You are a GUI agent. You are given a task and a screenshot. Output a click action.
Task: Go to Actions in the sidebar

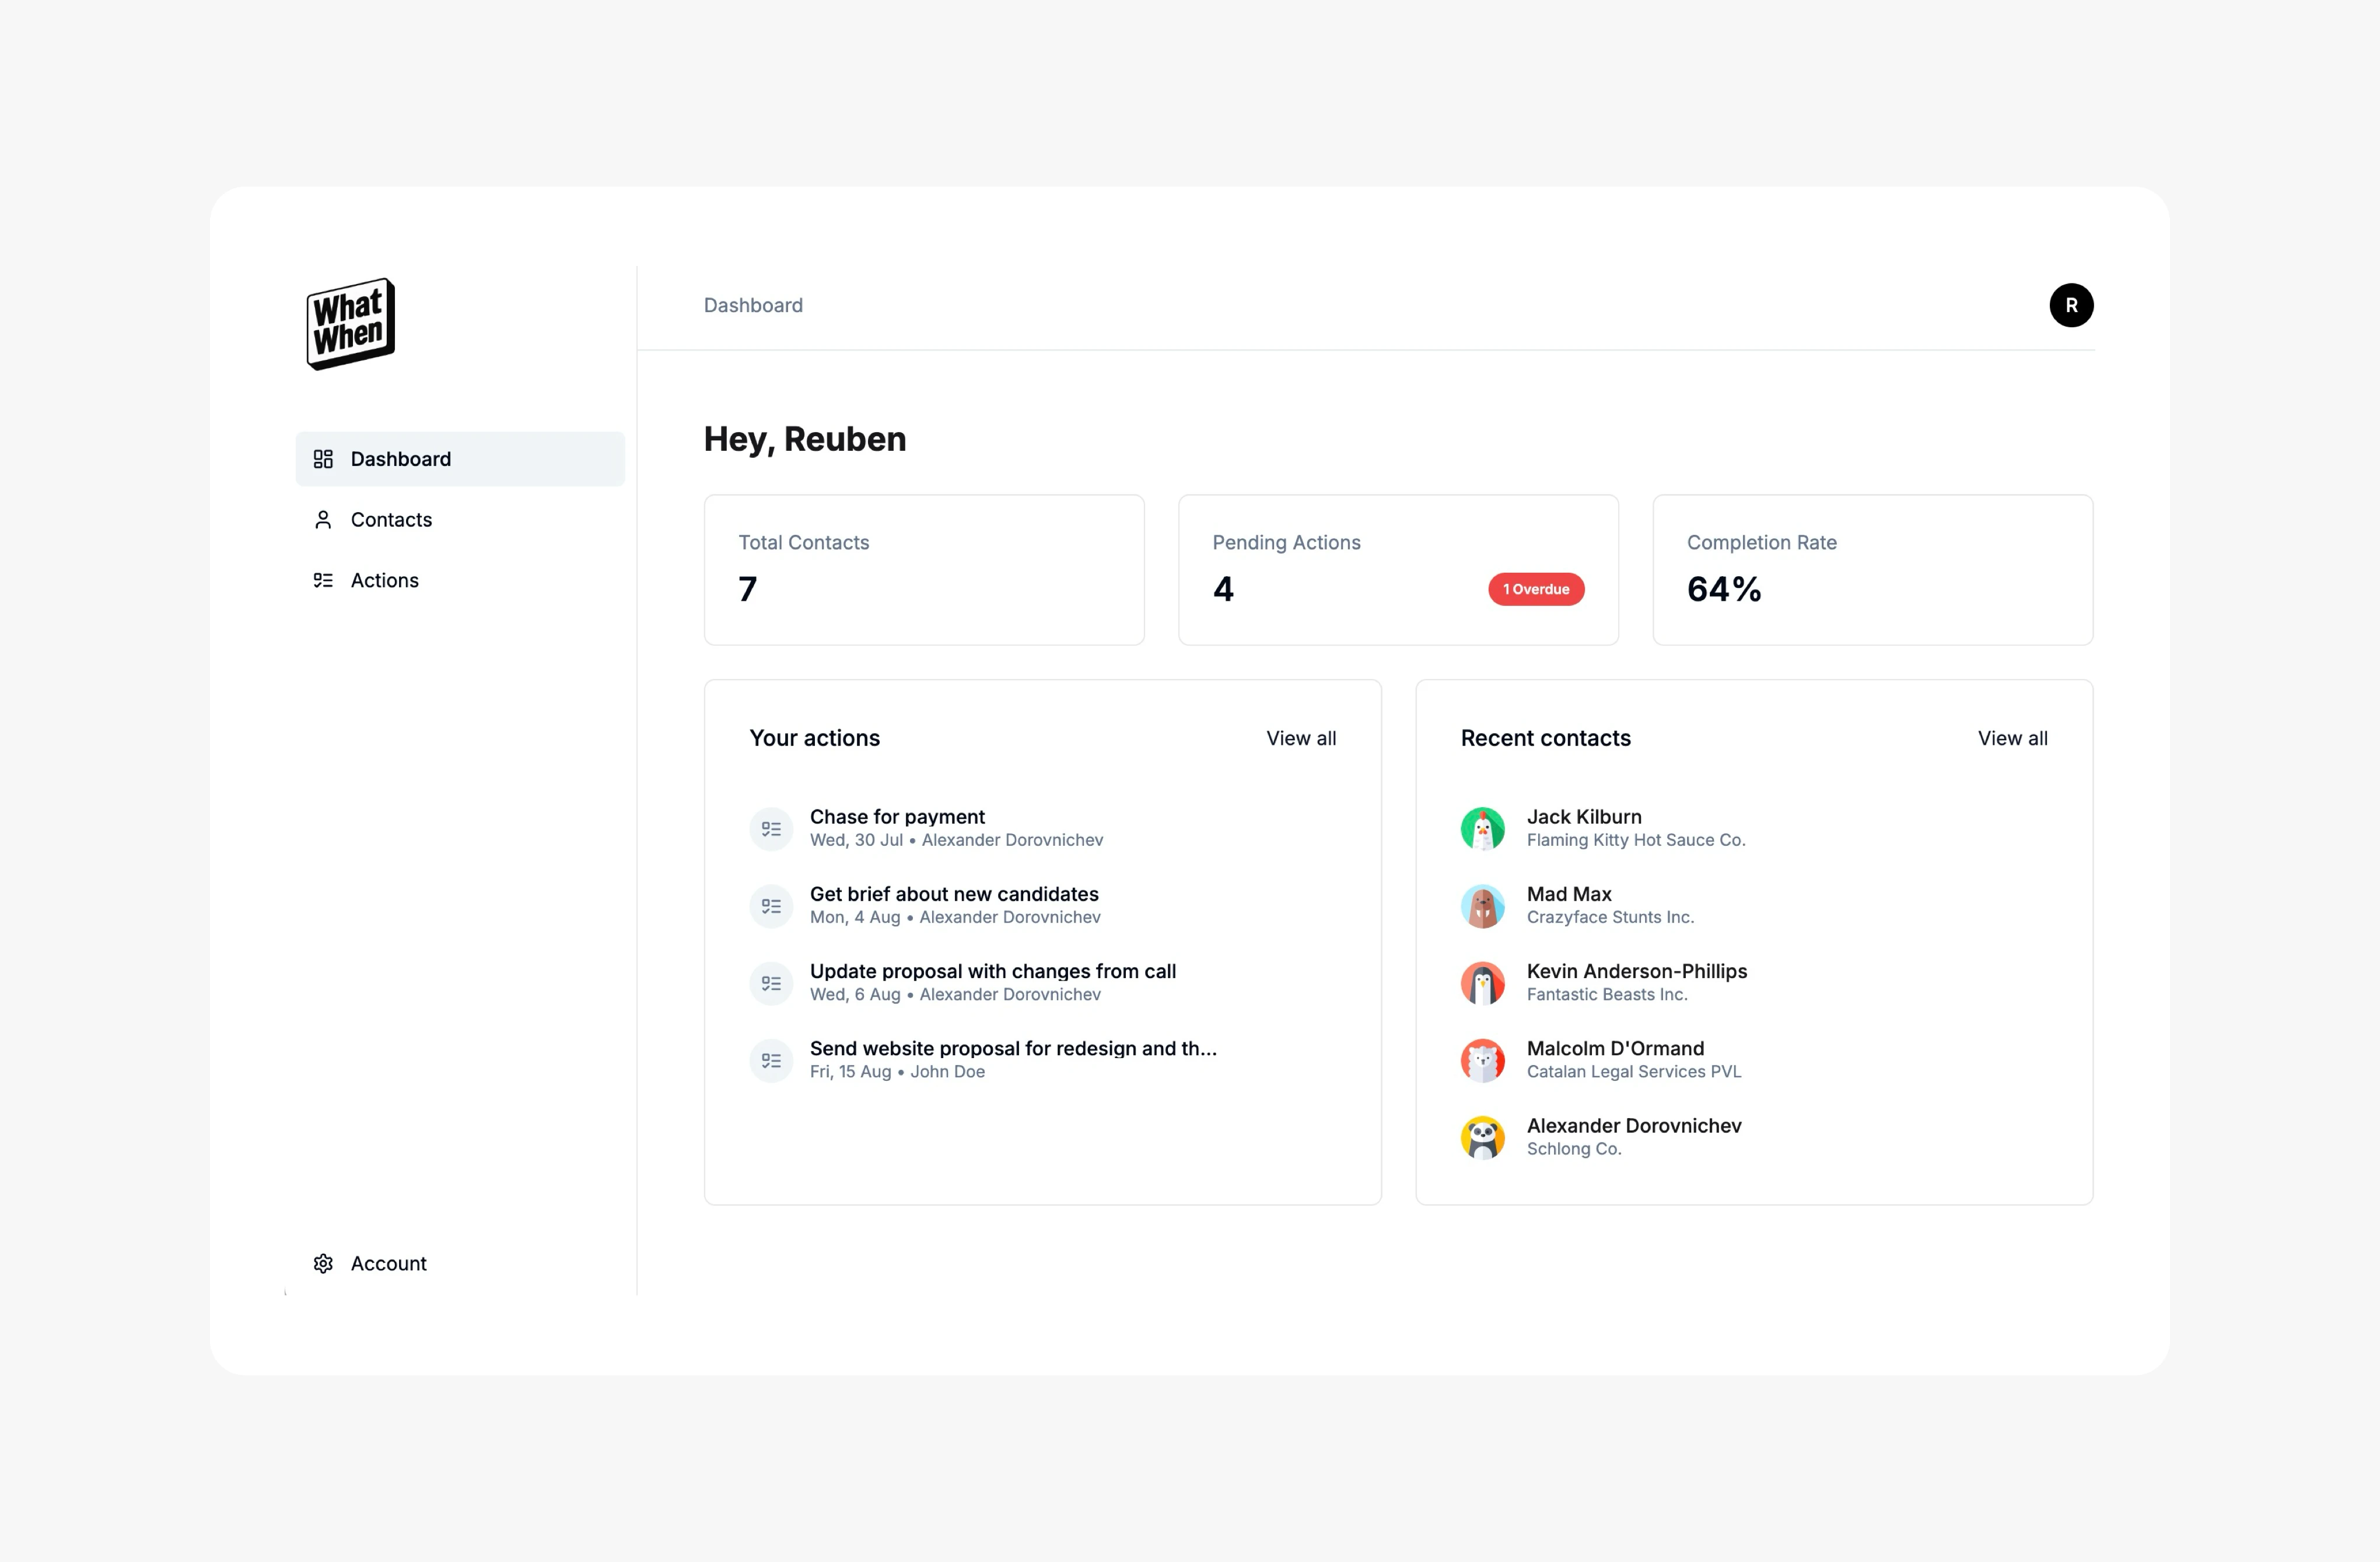coord(384,581)
